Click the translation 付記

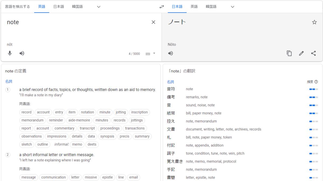[x=171, y=145]
